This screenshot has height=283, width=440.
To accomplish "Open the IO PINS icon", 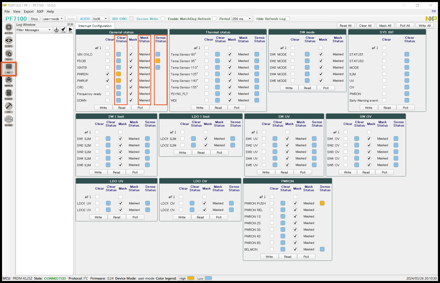I will point(9,119).
